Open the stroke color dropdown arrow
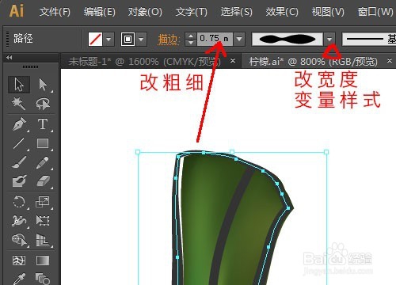 pyautogui.click(x=141, y=40)
